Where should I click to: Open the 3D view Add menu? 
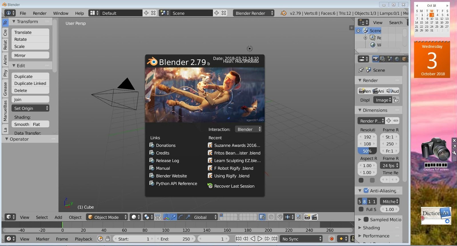click(58, 217)
